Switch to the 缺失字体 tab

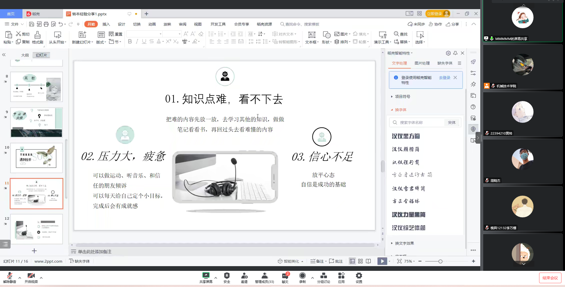(x=445, y=63)
